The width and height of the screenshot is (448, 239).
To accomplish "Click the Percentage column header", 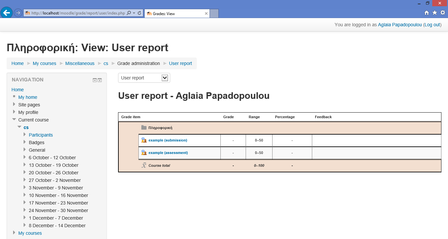I will click(285, 117).
